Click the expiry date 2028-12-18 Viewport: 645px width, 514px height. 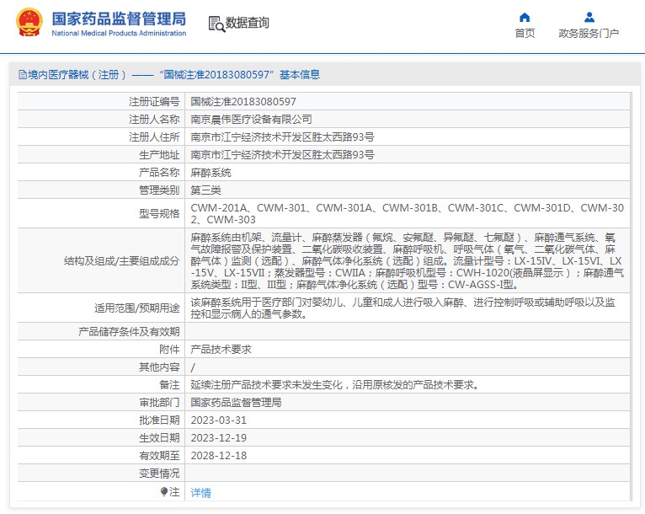coord(218,455)
